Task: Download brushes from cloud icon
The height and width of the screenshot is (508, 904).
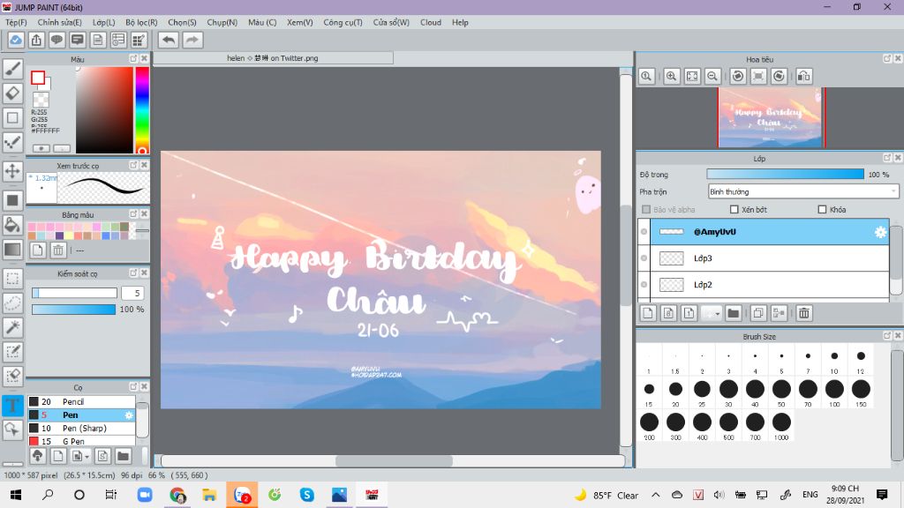Action: (37, 456)
